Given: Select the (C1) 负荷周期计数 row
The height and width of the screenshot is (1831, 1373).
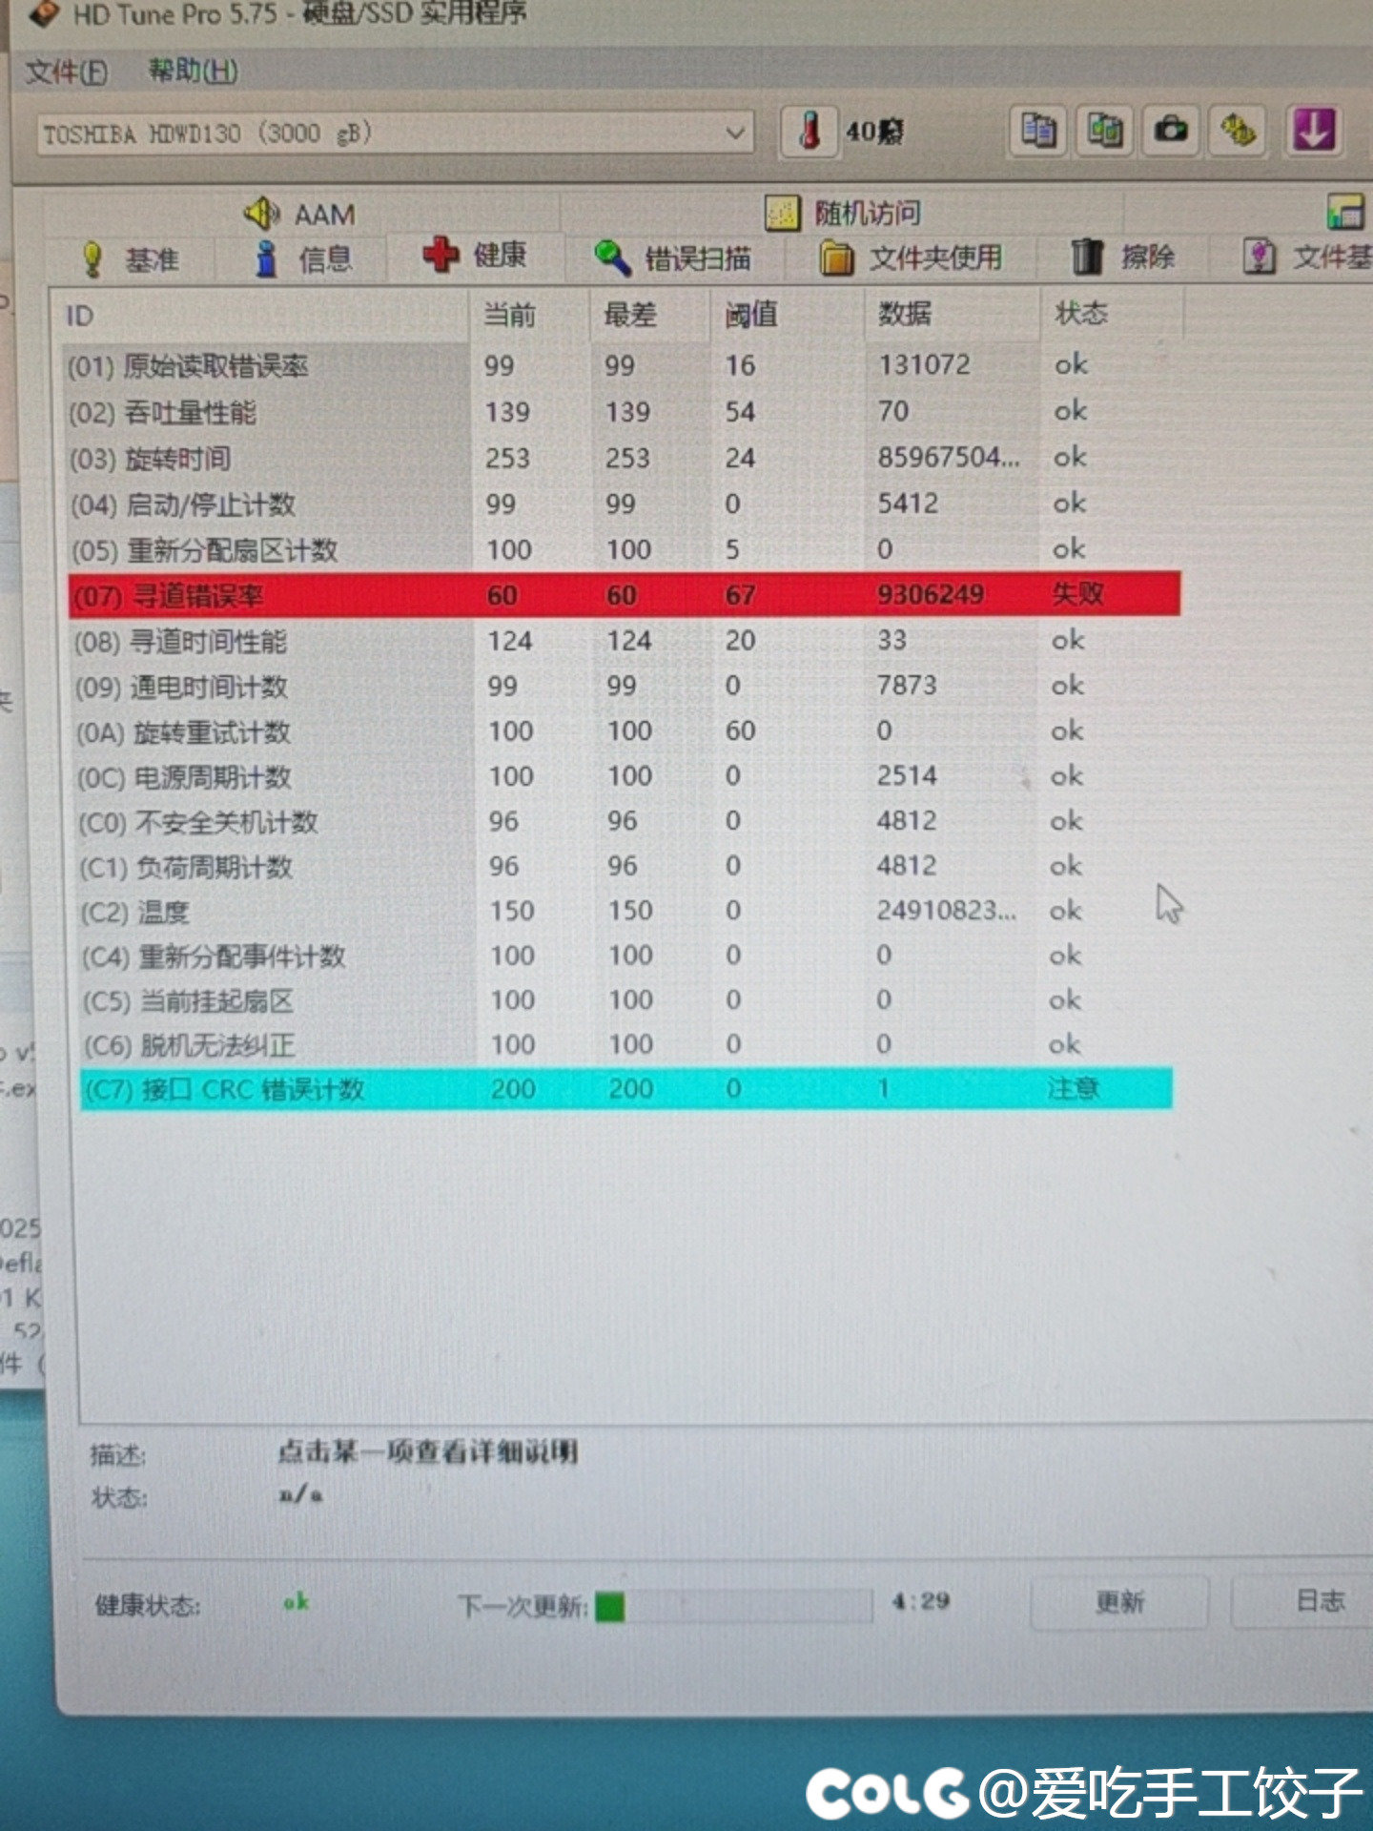Looking at the screenshot, I should (x=625, y=866).
